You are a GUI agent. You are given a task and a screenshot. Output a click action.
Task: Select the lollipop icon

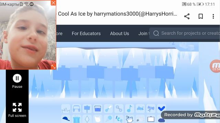[108, 119]
